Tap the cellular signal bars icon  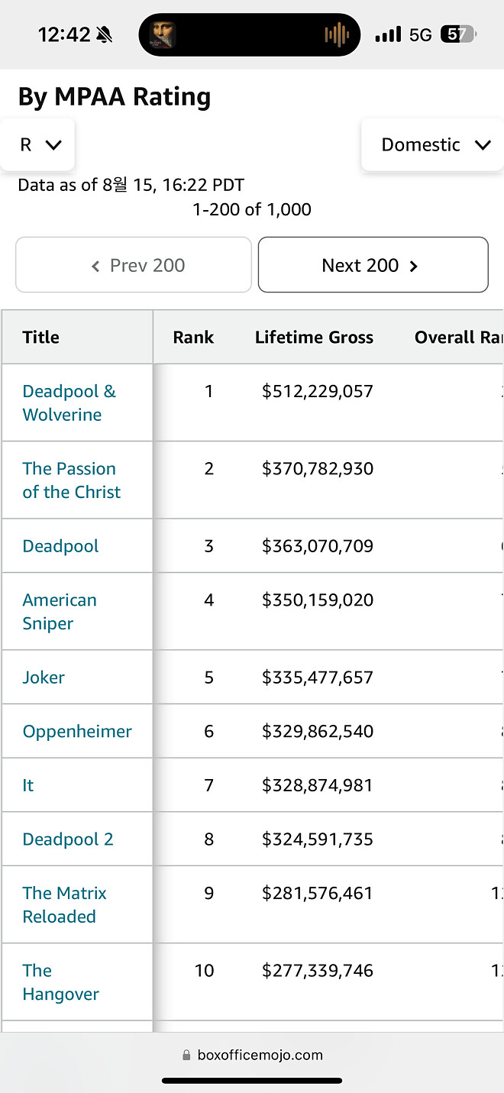pos(388,34)
